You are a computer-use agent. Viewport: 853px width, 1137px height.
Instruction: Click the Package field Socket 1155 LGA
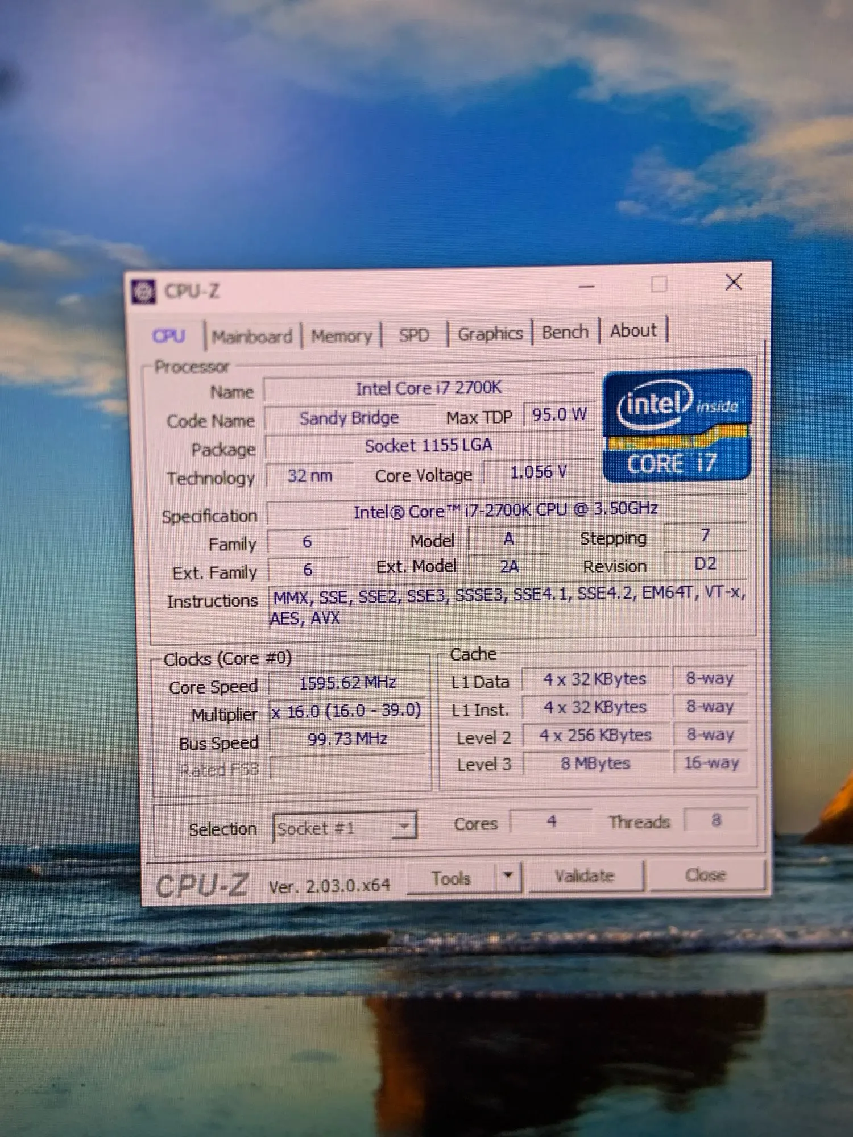tap(429, 446)
